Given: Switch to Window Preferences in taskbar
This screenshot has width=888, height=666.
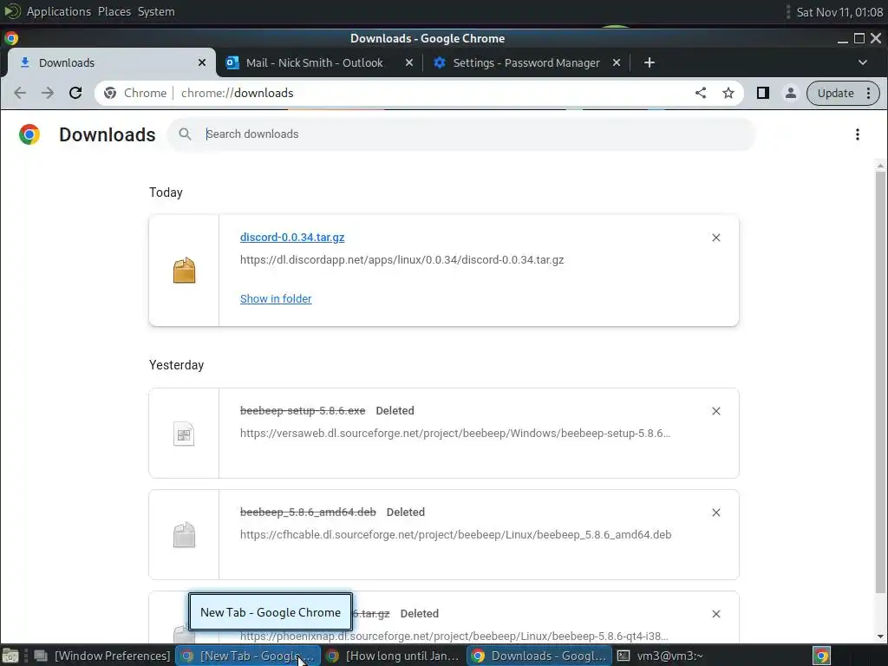Looking at the screenshot, I should click(104, 656).
